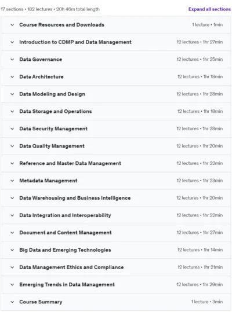Expand Data Security Management chevron arrow
The image size is (232, 312).
point(12,129)
